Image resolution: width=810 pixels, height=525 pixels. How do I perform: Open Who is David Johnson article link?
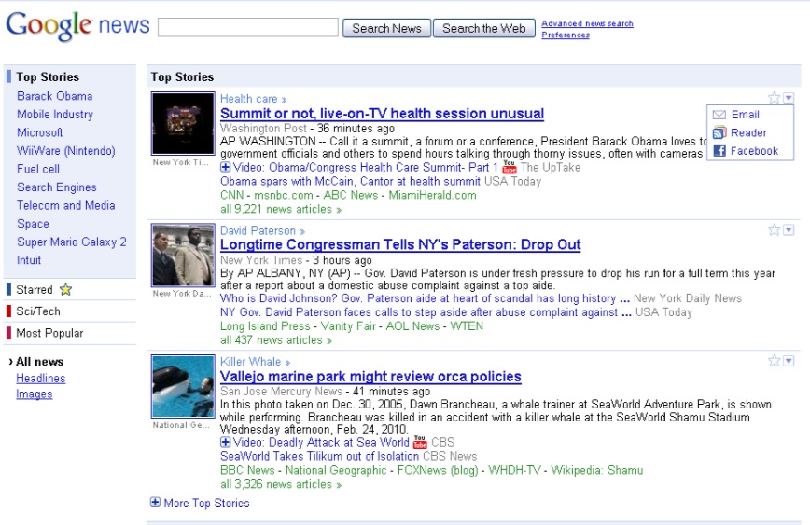coord(425,298)
